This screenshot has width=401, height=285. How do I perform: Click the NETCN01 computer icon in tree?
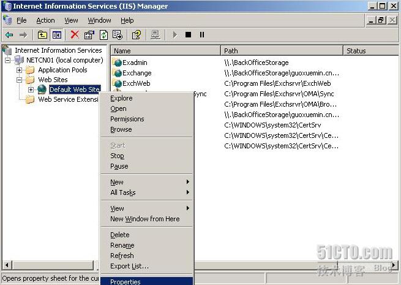(19, 60)
